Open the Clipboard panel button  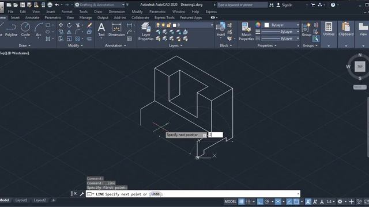click(346, 30)
